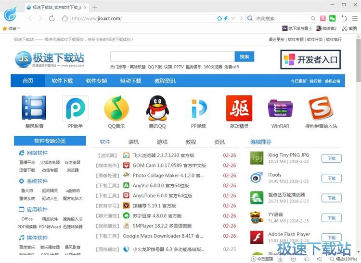The image size is (361, 263).
Task: Click 下载 button for iTools
Action: (x=331, y=178)
